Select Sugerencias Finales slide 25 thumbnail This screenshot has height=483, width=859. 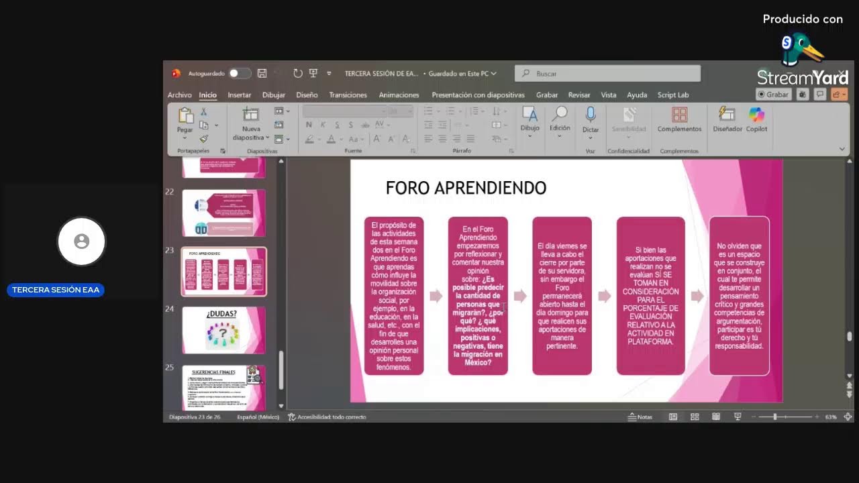pos(224,388)
